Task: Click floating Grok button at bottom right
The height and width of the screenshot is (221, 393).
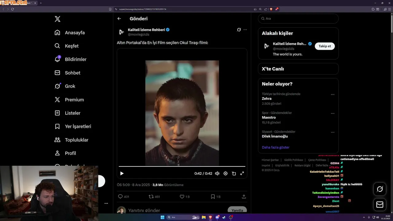Action: coord(380,189)
